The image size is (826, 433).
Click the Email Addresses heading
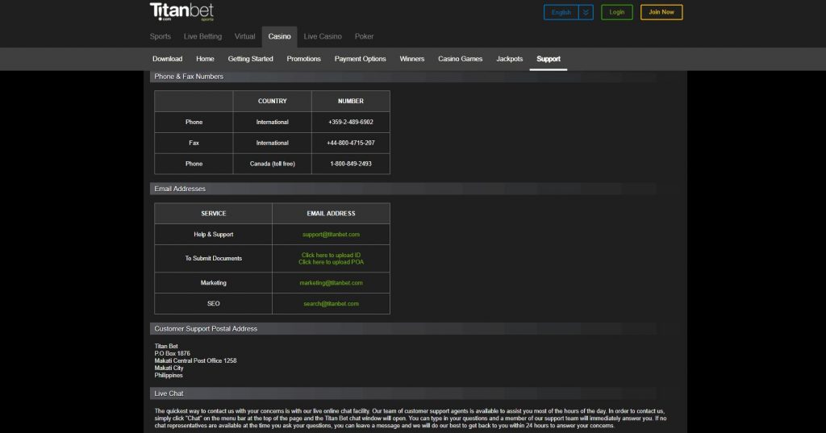click(180, 189)
